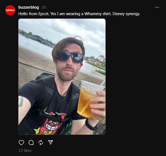Image resolution: width=166 pixels, height=156 pixels.
Task: Open the Epcot selfie photo full size
Action: pyautogui.click(x=62, y=77)
